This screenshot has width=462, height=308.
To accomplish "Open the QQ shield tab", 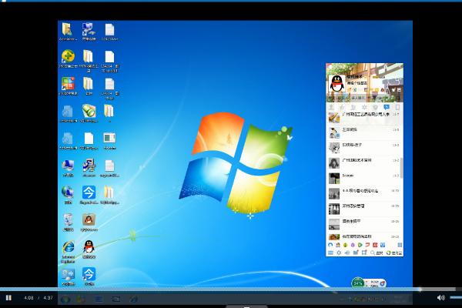I will point(375,107).
